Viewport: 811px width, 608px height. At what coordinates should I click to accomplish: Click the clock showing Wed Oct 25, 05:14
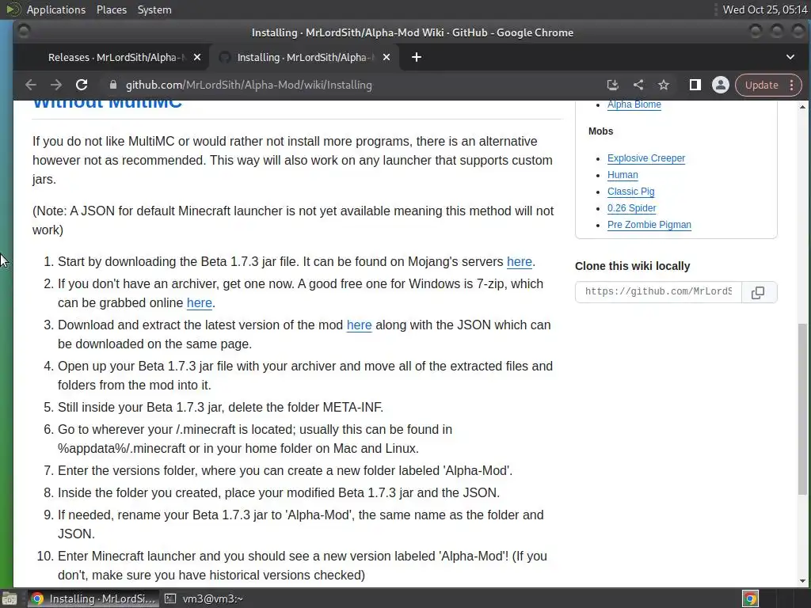765,9
